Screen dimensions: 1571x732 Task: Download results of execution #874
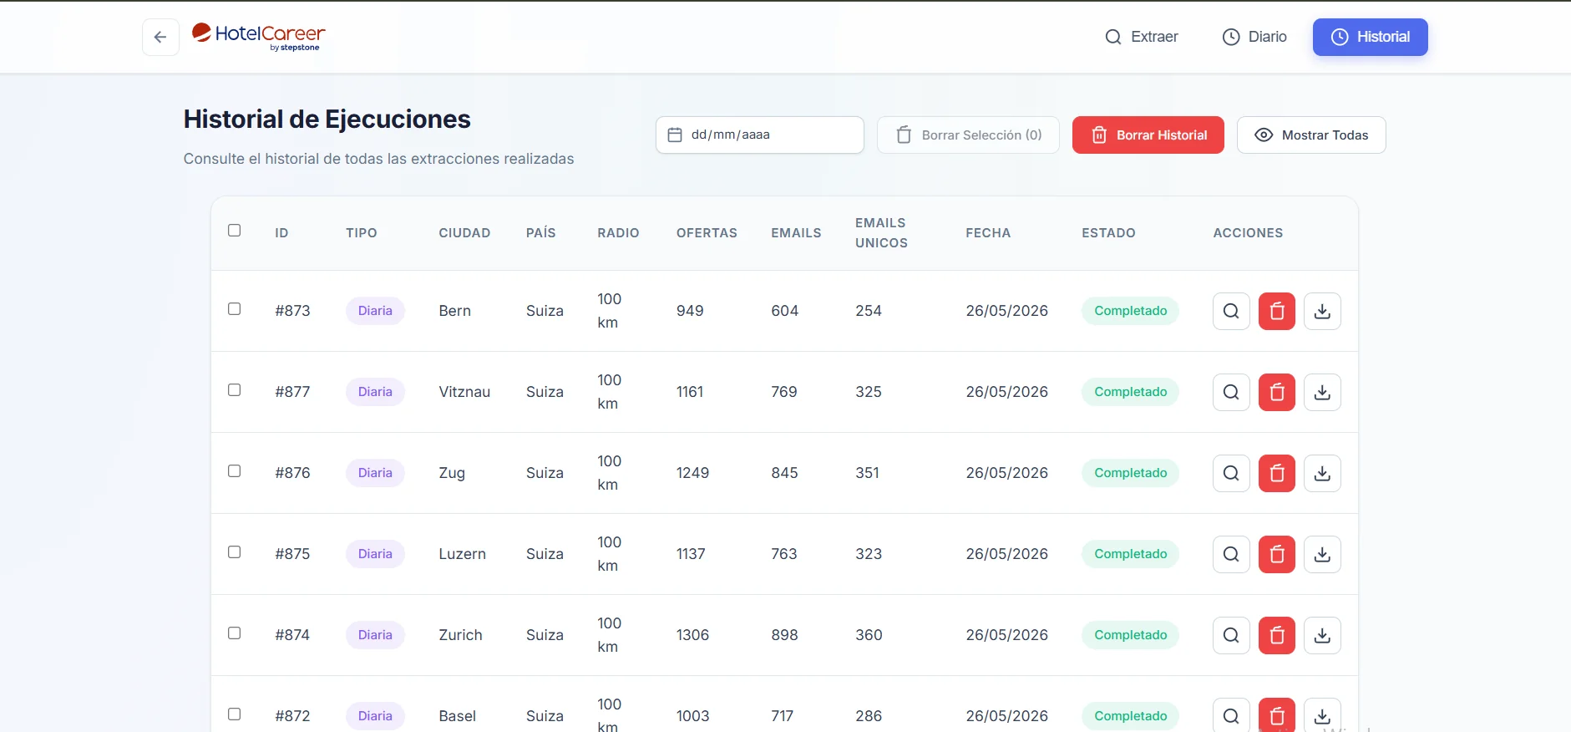pos(1322,635)
